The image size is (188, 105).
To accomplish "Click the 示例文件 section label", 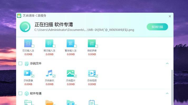I will click(36, 64).
